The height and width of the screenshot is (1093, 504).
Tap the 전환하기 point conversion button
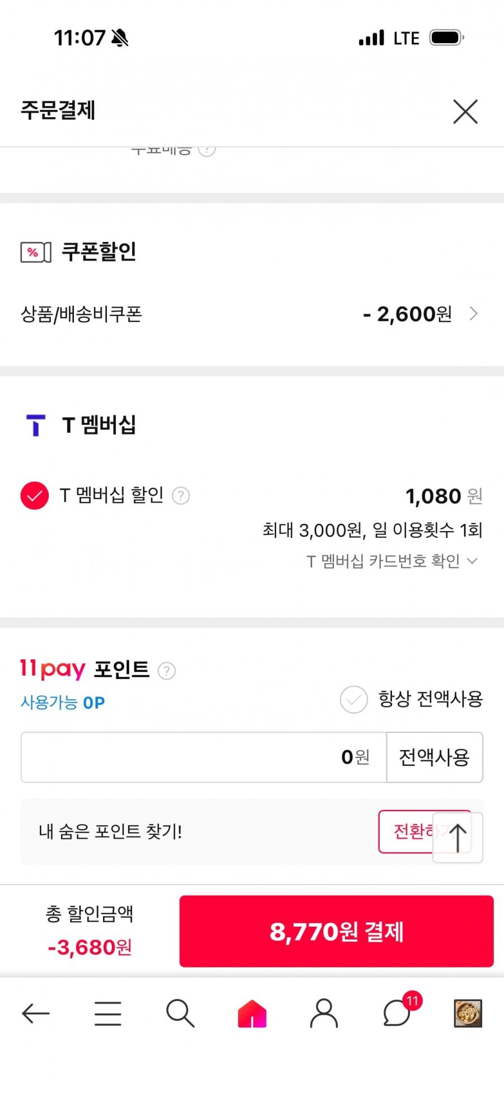pos(407,831)
